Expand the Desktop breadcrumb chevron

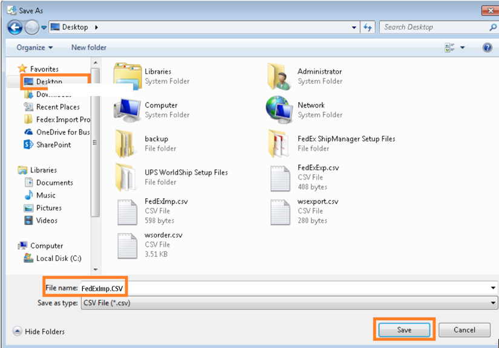[x=96, y=27]
